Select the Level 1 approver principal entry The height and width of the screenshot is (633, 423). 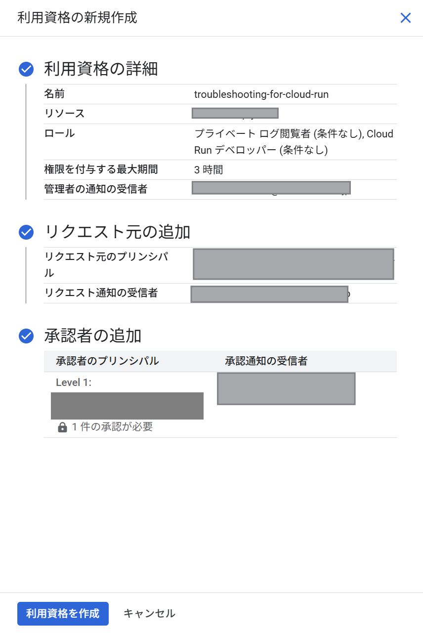coord(127,406)
